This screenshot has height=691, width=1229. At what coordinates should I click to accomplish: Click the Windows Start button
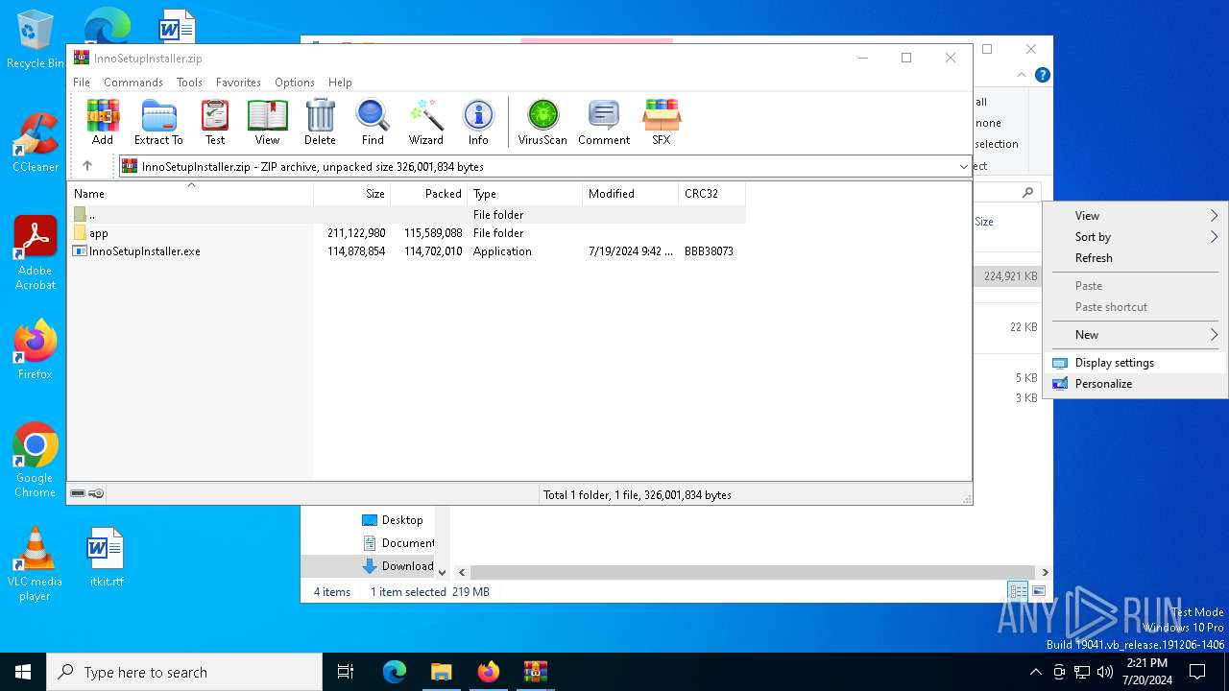click(x=23, y=672)
